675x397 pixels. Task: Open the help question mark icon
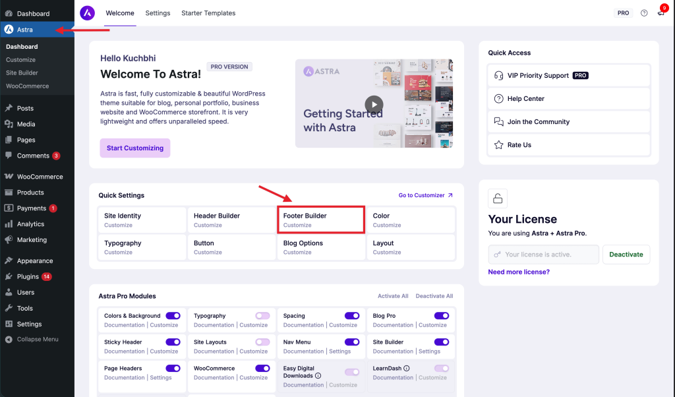644,13
